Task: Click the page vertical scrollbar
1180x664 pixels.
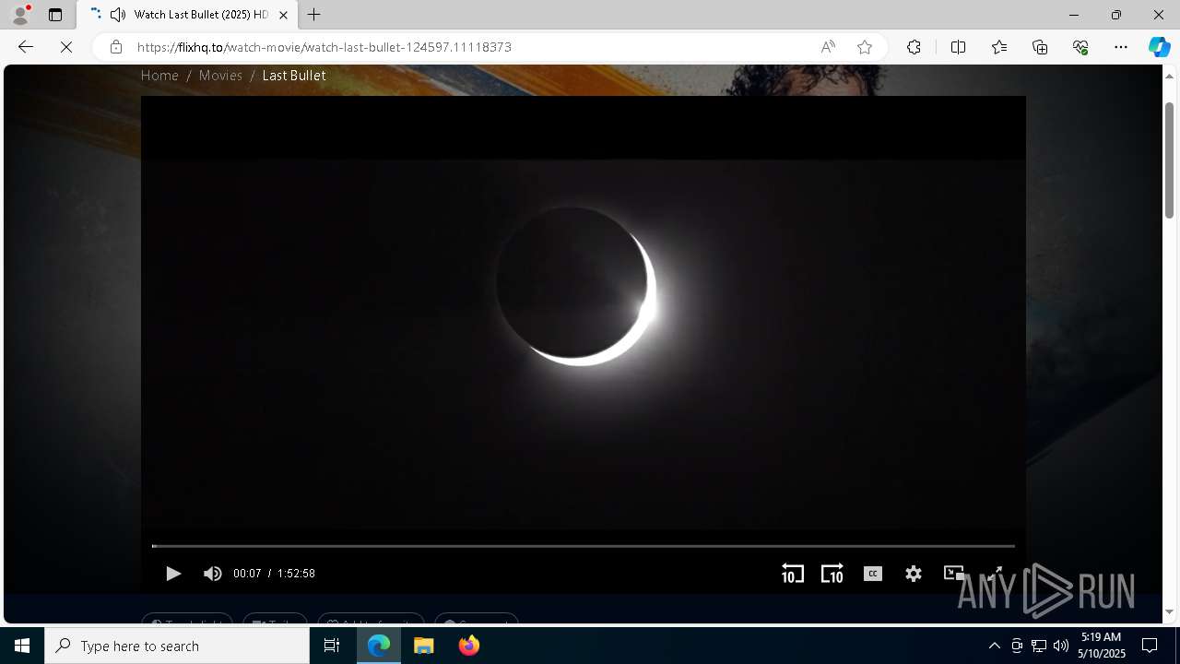Action: click(1169, 160)
